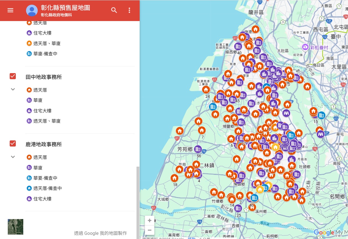348x239 pixels.
Task: Click 華夏-備查中 blue legend icon
Action: pyautogui.click(x=29, y=178)
